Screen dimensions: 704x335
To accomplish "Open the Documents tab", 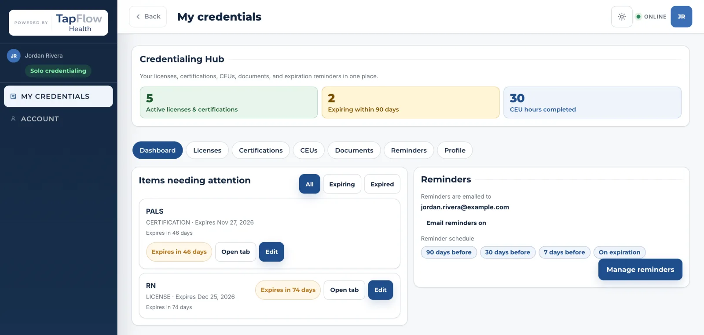I will click(354, 150).
